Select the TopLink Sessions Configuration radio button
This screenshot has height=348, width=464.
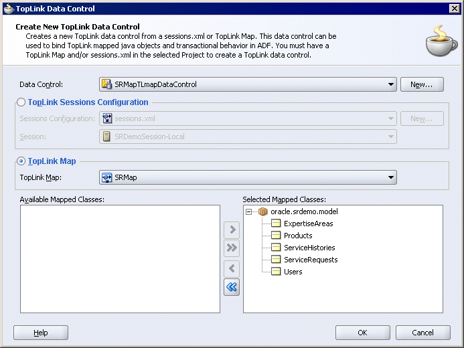coord(21,102)
